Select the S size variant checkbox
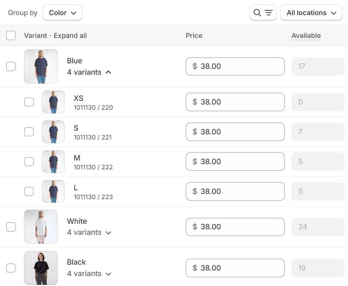This screenshot has width=348, height=286. (29, 132)
